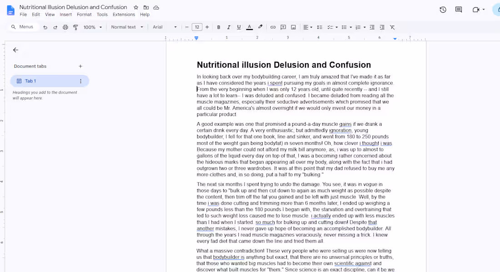Insert a numbered list
Image resolution: width=500 pixels, height=272 pixels.
point(358,27)
